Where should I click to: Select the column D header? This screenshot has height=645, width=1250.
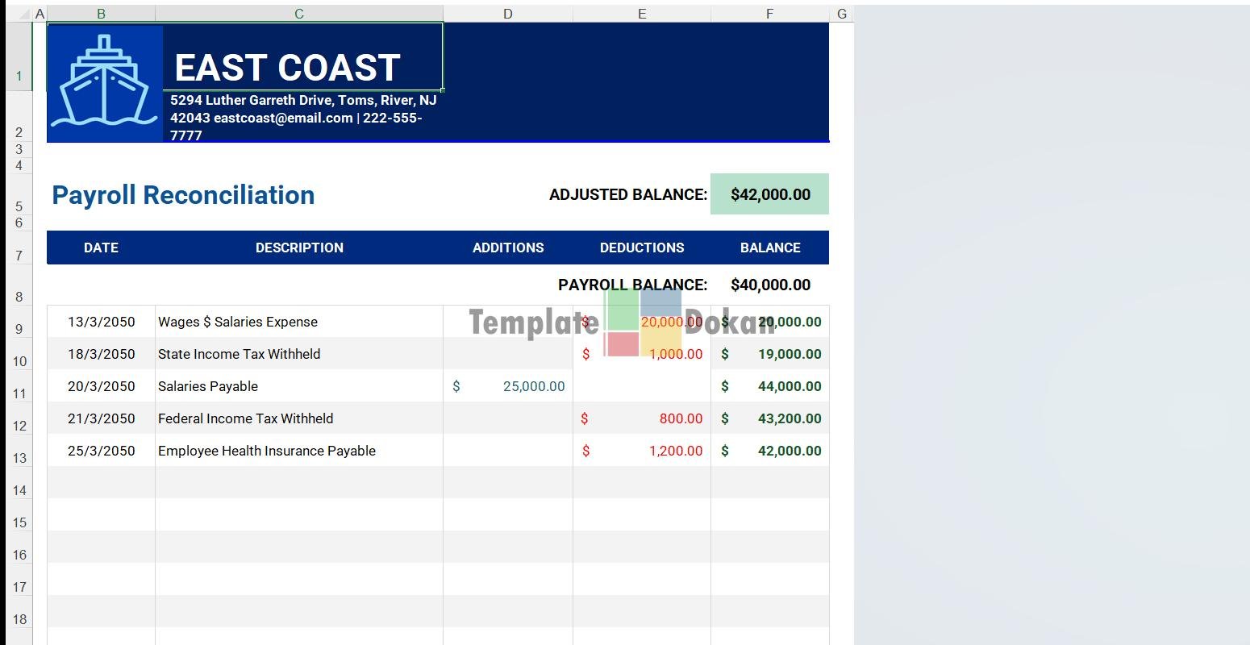(x=507, y=14)
